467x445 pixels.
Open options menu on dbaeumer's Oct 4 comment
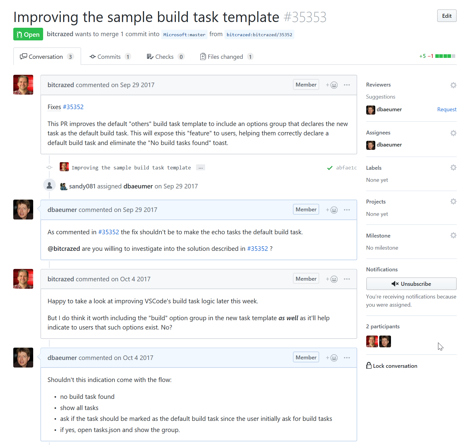[347, 358]
